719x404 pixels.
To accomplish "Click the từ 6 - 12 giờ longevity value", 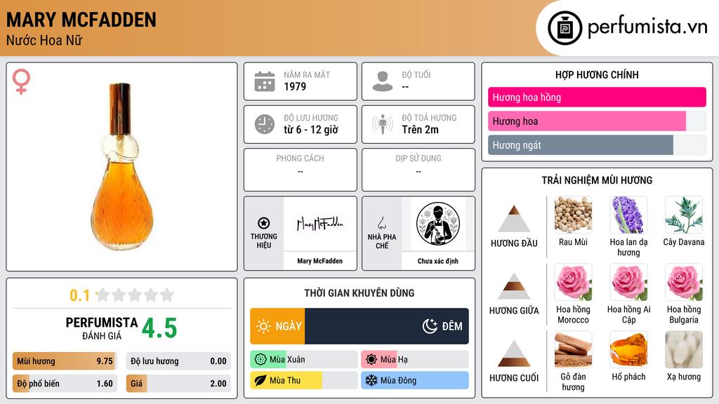I will (x=311, y=130).
